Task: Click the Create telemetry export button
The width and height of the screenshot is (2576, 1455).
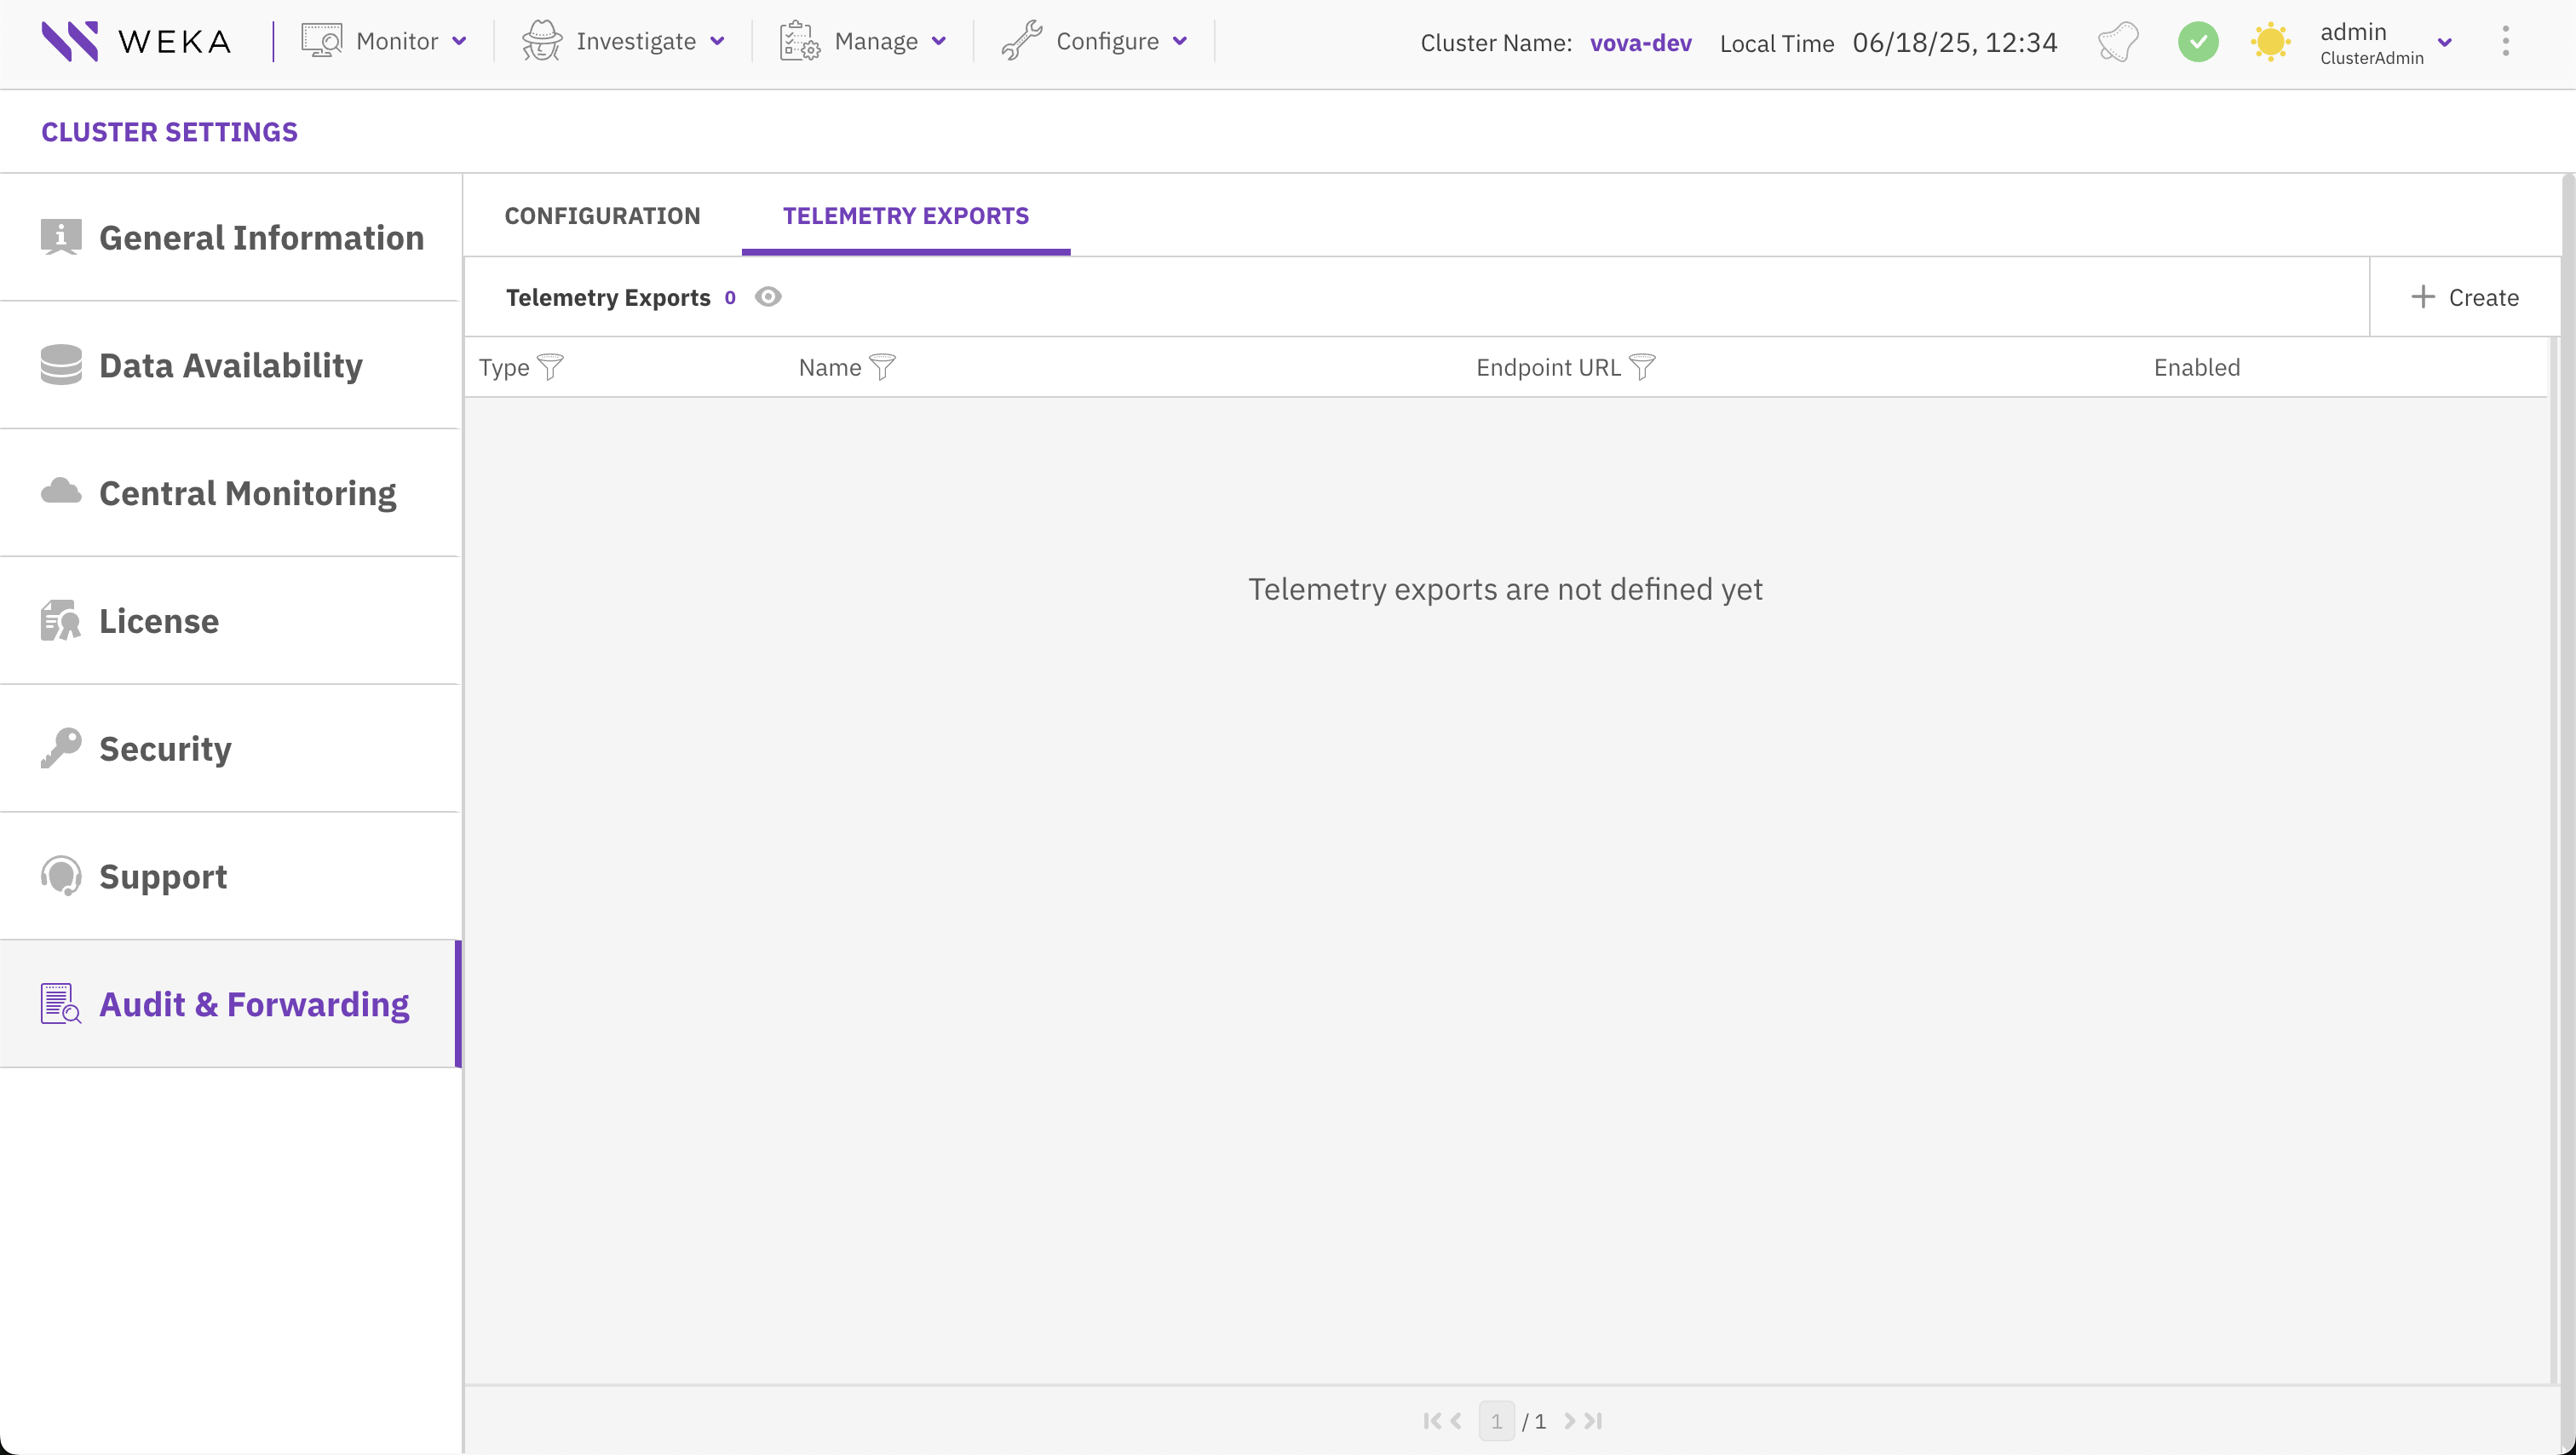Action: point(2465,297)
